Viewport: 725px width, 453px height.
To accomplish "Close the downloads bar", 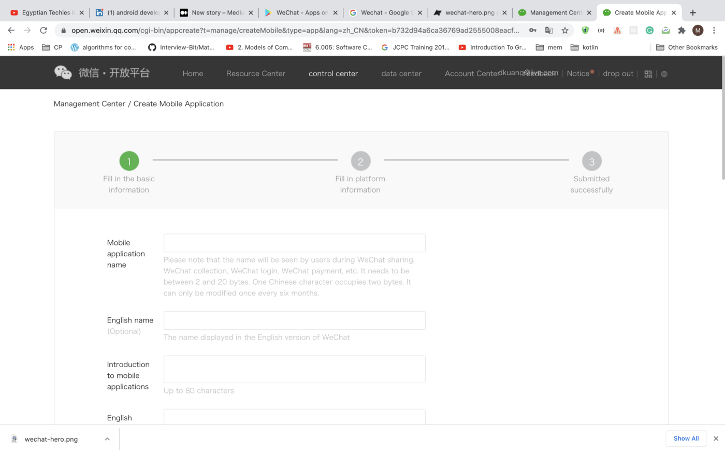I will [716, 439].
